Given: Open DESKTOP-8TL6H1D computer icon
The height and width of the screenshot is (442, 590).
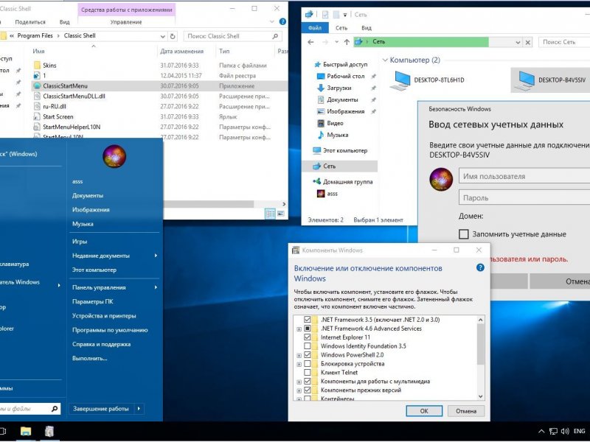Looking at the screenshot, I should (400, 80).
